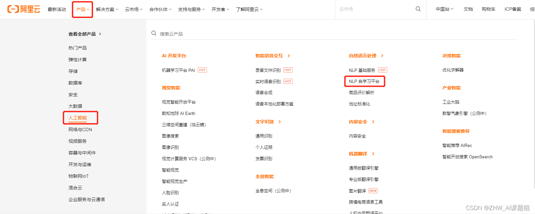535x214 pixels.
Task: Click arrow next to 内容安全 heading
Action: (x=373, y=122)
